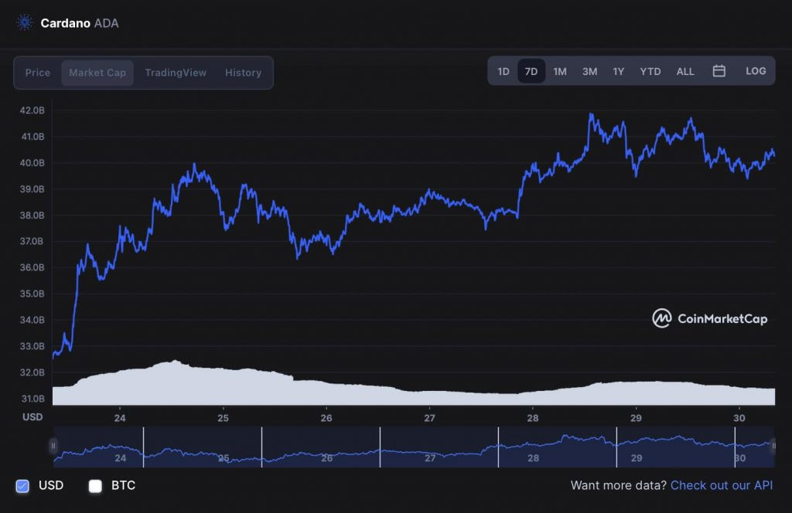Switch to YTD range
Screen dimensions: 792x513
[650, 72]
